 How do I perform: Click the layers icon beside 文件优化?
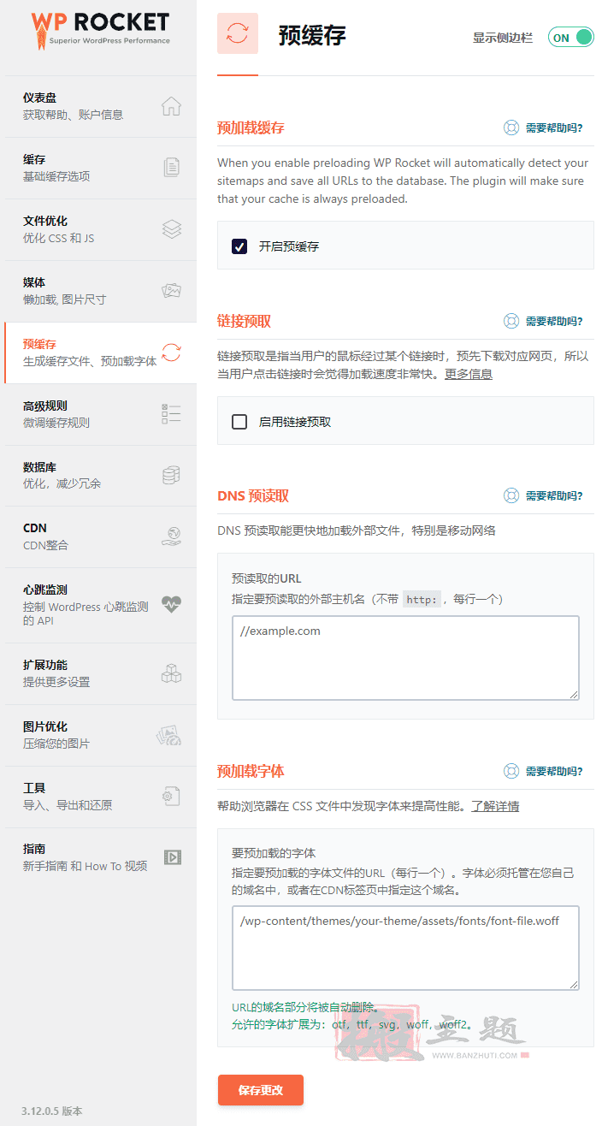point(171,229)
